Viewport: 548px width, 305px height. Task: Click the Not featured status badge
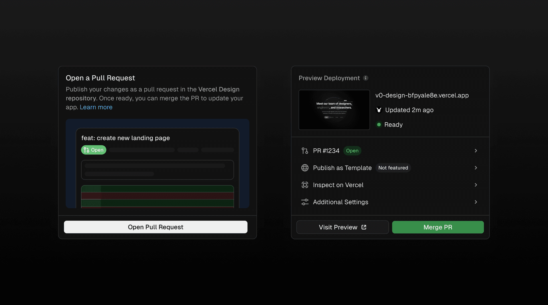pyautogui.click(x=393, y=168)
